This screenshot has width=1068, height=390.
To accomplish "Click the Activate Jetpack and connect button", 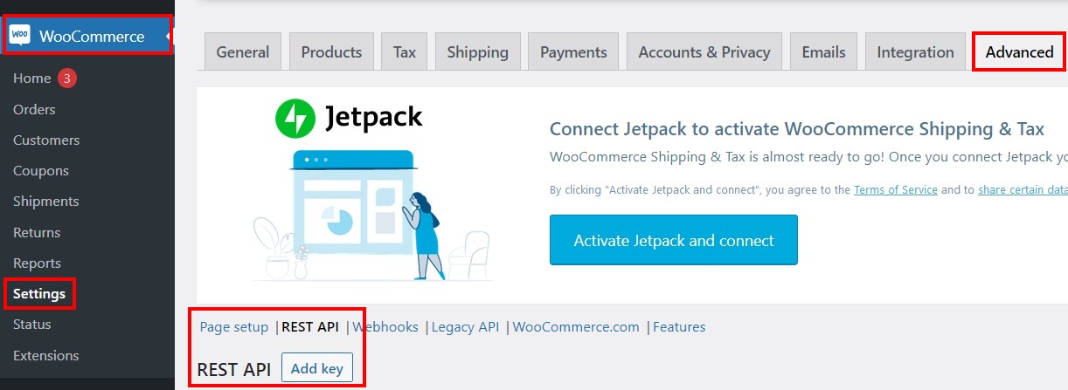I will (x=674, y=240).
